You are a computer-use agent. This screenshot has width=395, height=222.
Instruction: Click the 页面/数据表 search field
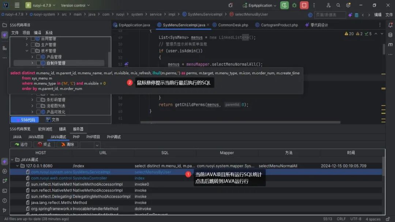(x=330, y=15)
